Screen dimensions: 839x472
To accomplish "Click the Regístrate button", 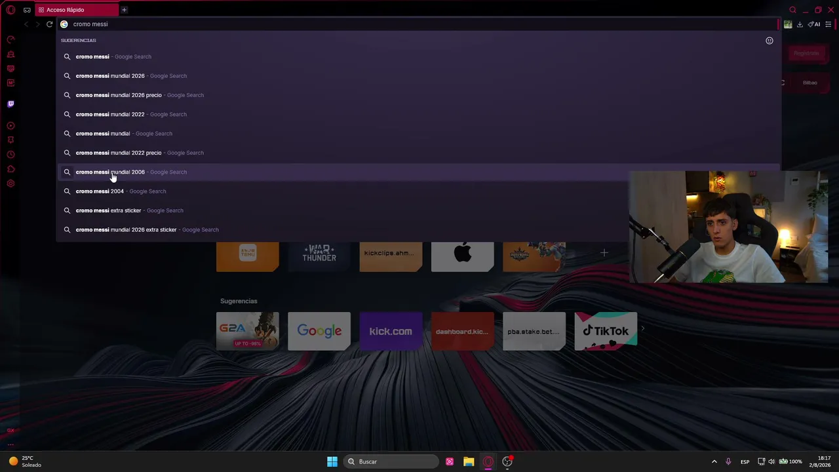I will [x=806, y=53].
